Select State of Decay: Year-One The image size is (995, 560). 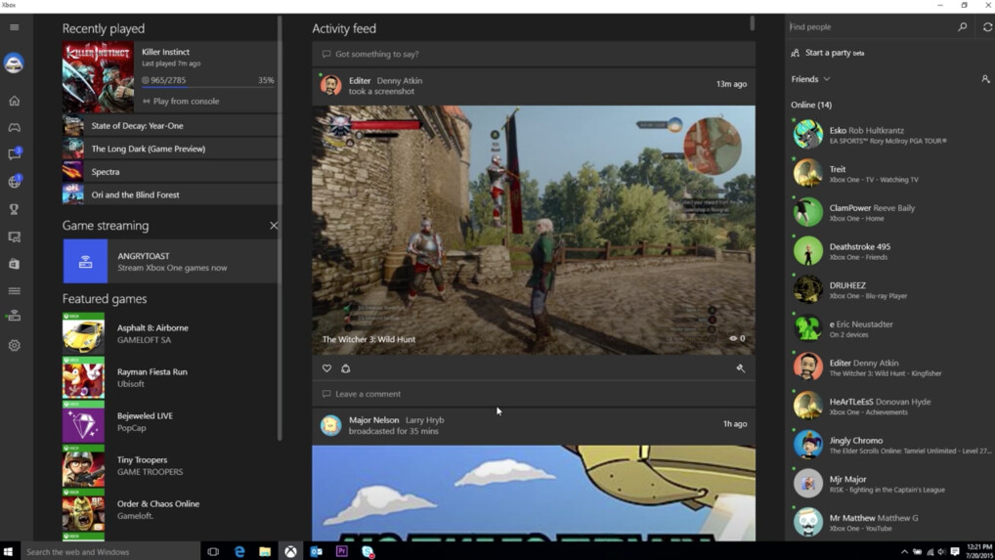click(x=137, y=125)
